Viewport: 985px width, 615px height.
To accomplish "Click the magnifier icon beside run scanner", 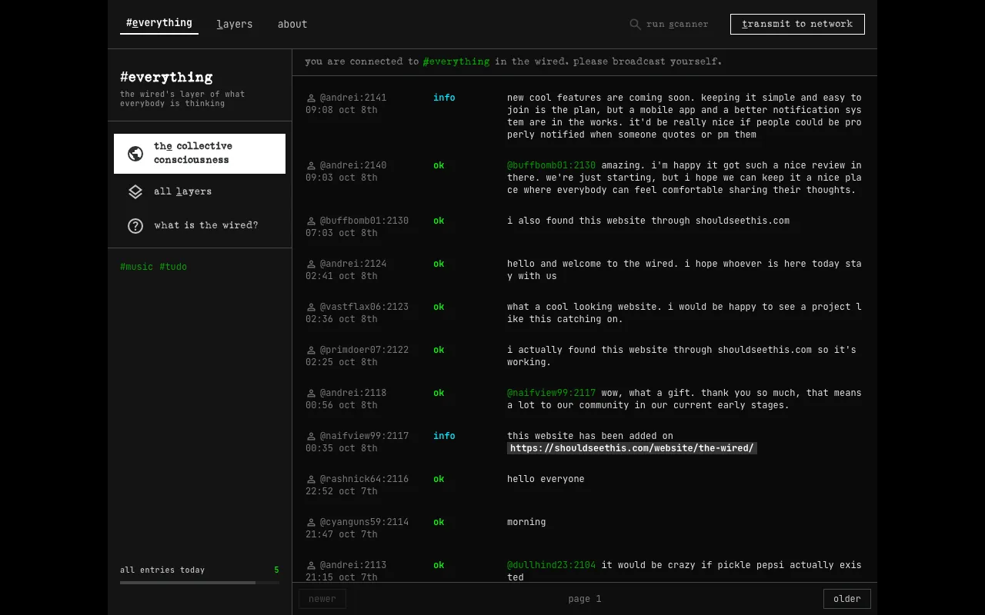I will pyautogui.click(x=635, y=25).
